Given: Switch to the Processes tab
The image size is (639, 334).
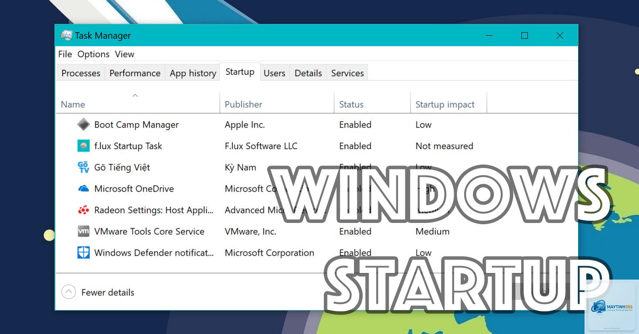Looking at the screenshot, I should coord(81,73).
